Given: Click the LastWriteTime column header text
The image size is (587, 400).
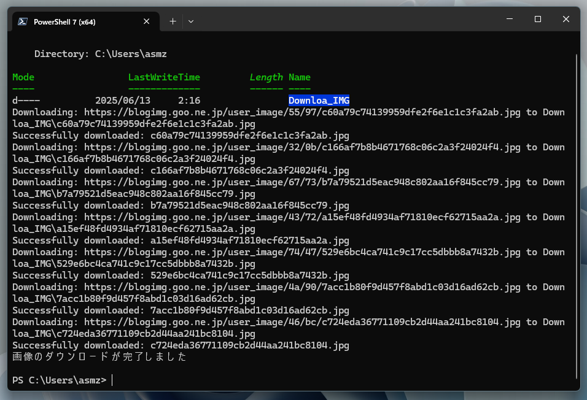Looking at the screenshot, I should (164, 77).
